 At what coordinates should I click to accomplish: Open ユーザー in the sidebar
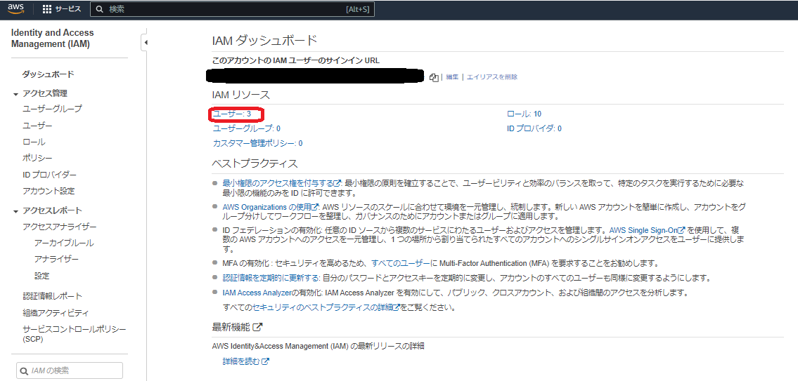[x=37, y=126]
